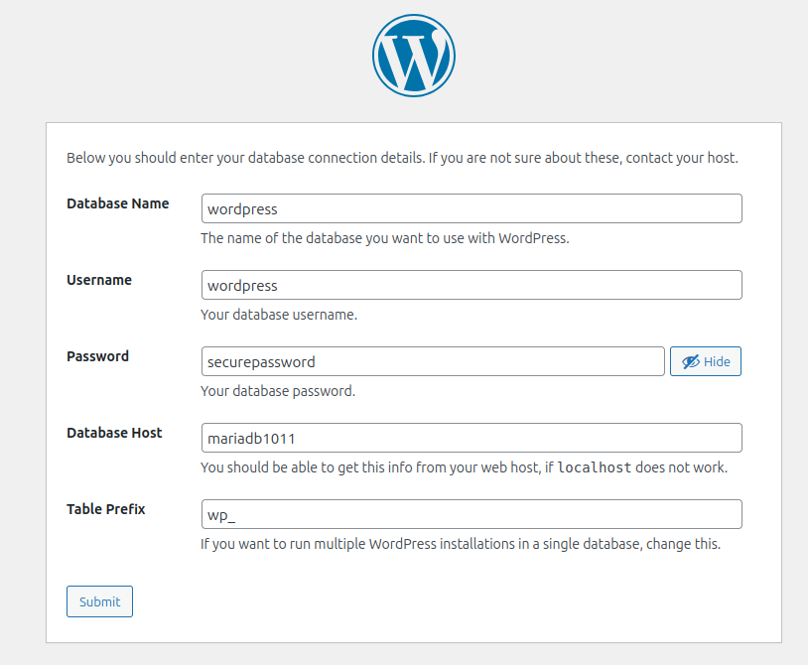Click the Table Prefix field with wp_
808x665 pixels.
(471, 515)
